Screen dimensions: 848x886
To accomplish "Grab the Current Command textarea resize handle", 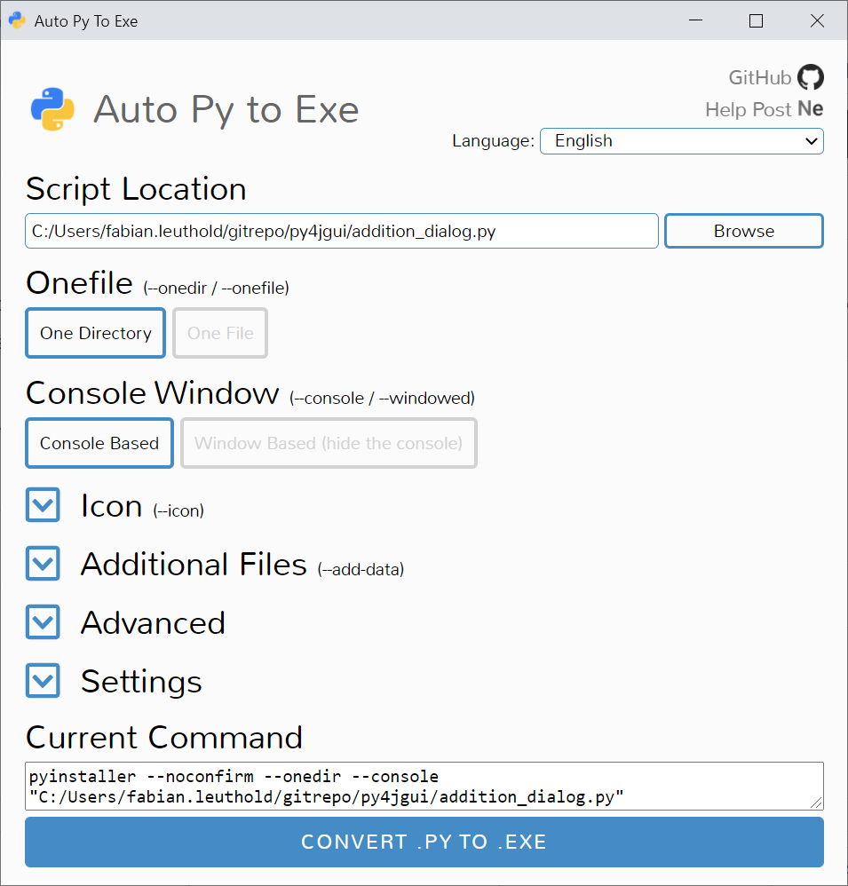I will coord(816,803).
